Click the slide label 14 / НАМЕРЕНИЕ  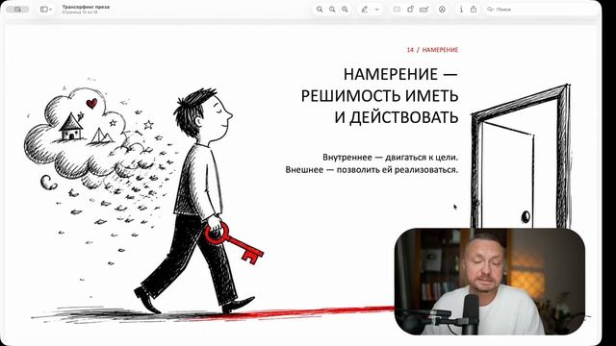(x=432, y=50)
